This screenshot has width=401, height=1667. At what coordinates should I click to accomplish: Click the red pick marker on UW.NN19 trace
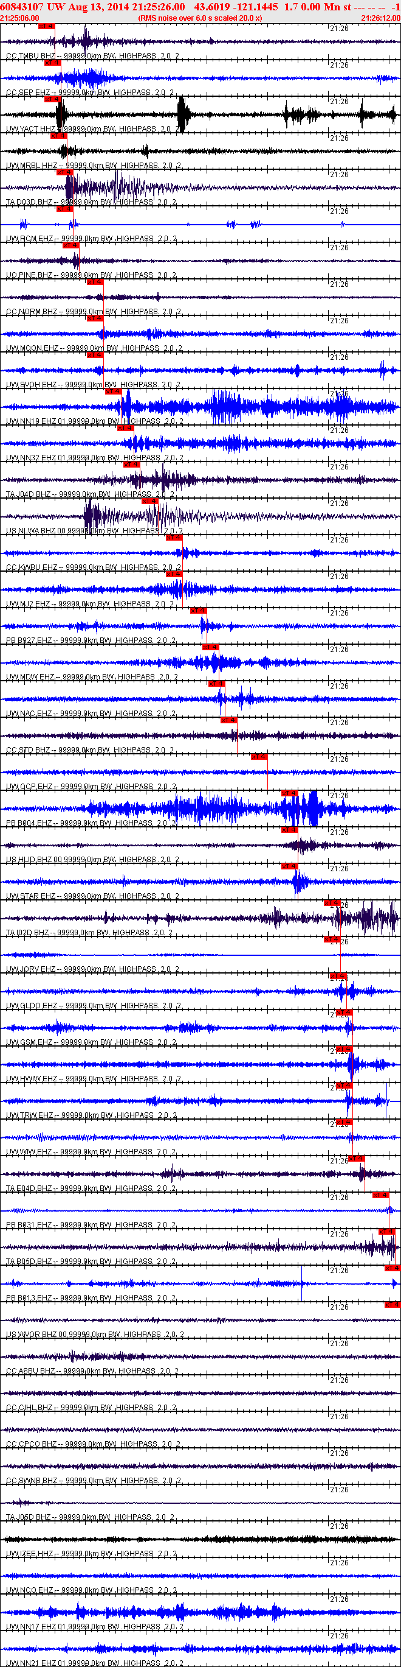113,392
